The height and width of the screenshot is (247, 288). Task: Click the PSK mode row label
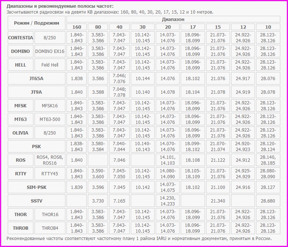[x=36, y=146]
